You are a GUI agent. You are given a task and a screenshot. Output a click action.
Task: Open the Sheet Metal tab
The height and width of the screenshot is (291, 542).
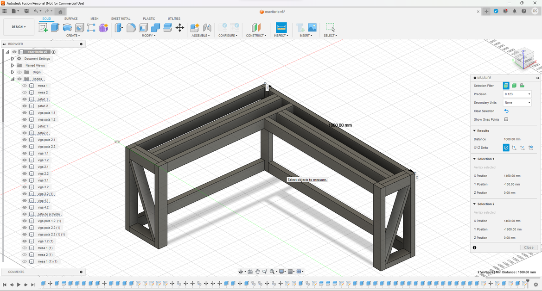click(121, 19)
